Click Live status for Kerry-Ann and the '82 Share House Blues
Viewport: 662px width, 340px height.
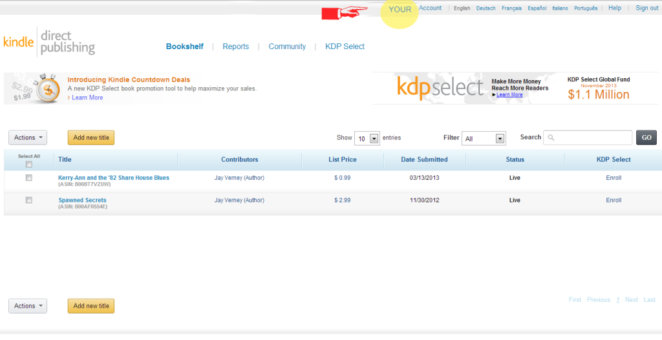pos(515,178)
